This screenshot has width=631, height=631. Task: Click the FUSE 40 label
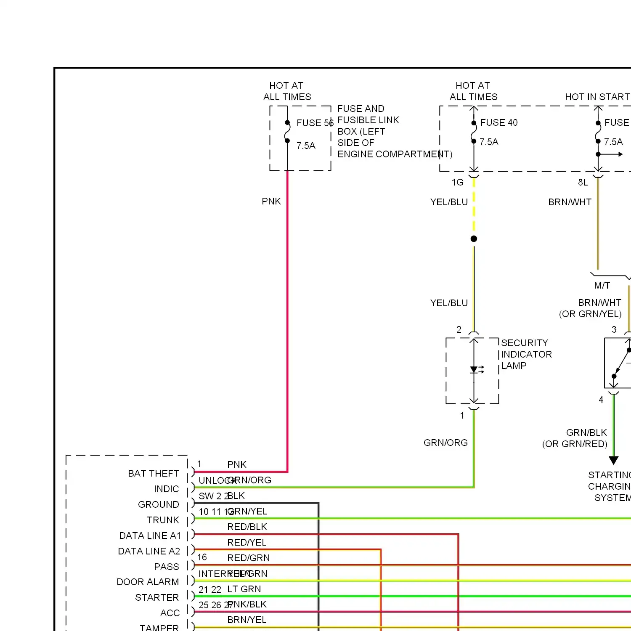[499, 122]
